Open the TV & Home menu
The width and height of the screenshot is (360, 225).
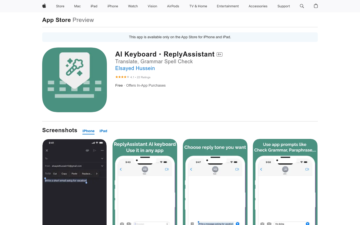[x=198, y=6]
